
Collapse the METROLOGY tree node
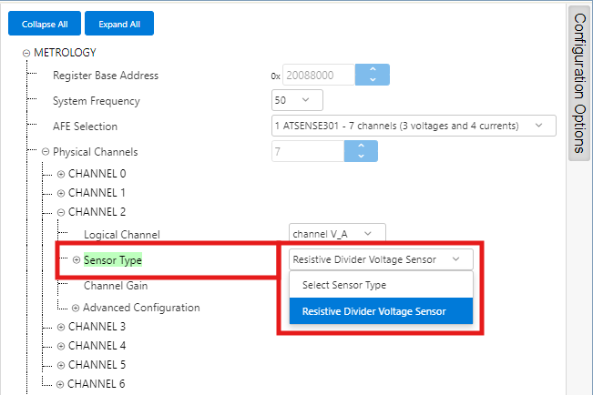[26, 53]
